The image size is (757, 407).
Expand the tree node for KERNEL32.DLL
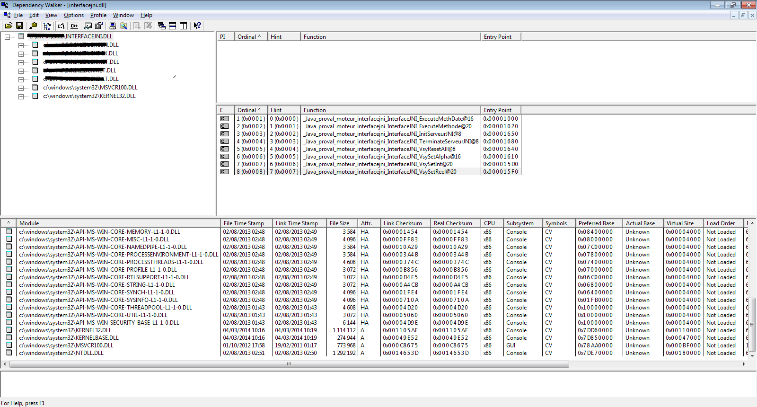tap(21, 96)
